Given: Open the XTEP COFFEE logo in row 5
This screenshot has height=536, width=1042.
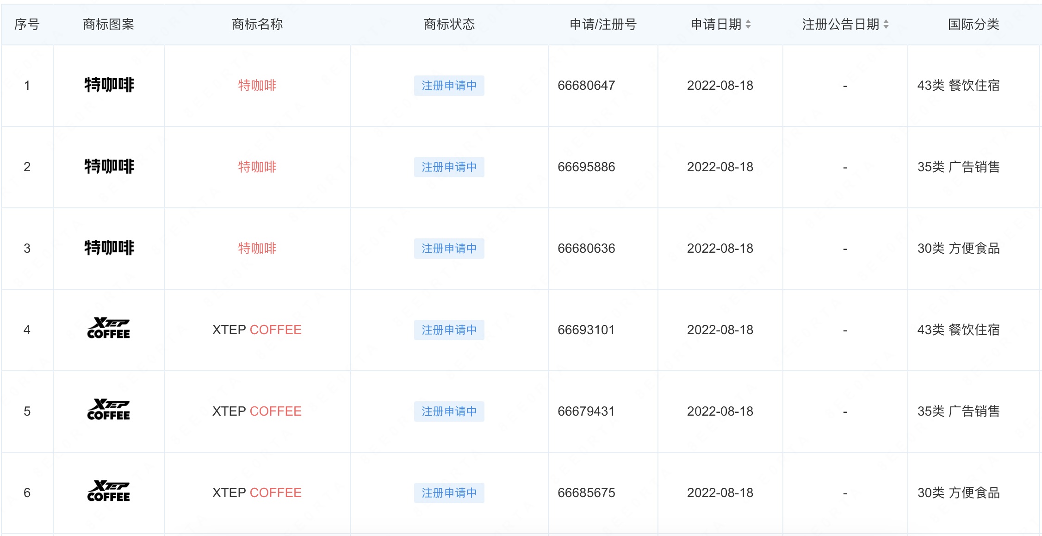Looking at the screenshot, I should [x=109, y=410].
